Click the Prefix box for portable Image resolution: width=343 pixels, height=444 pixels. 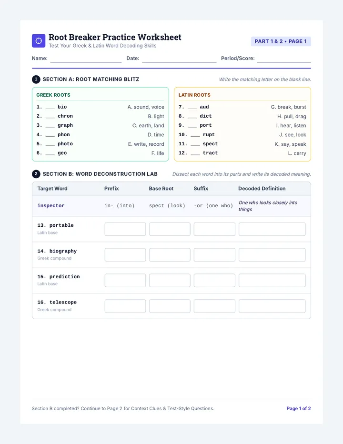coord(125,229)
